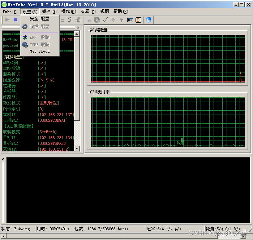Click the 包数: 1284 P/506068 Bytes field

(x=110, y=229)
